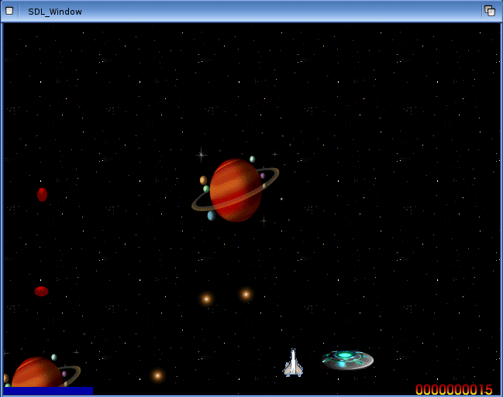This screenshot has width=503, height=397.
Task: Click the blue energy bar
Action: [48, 391]
